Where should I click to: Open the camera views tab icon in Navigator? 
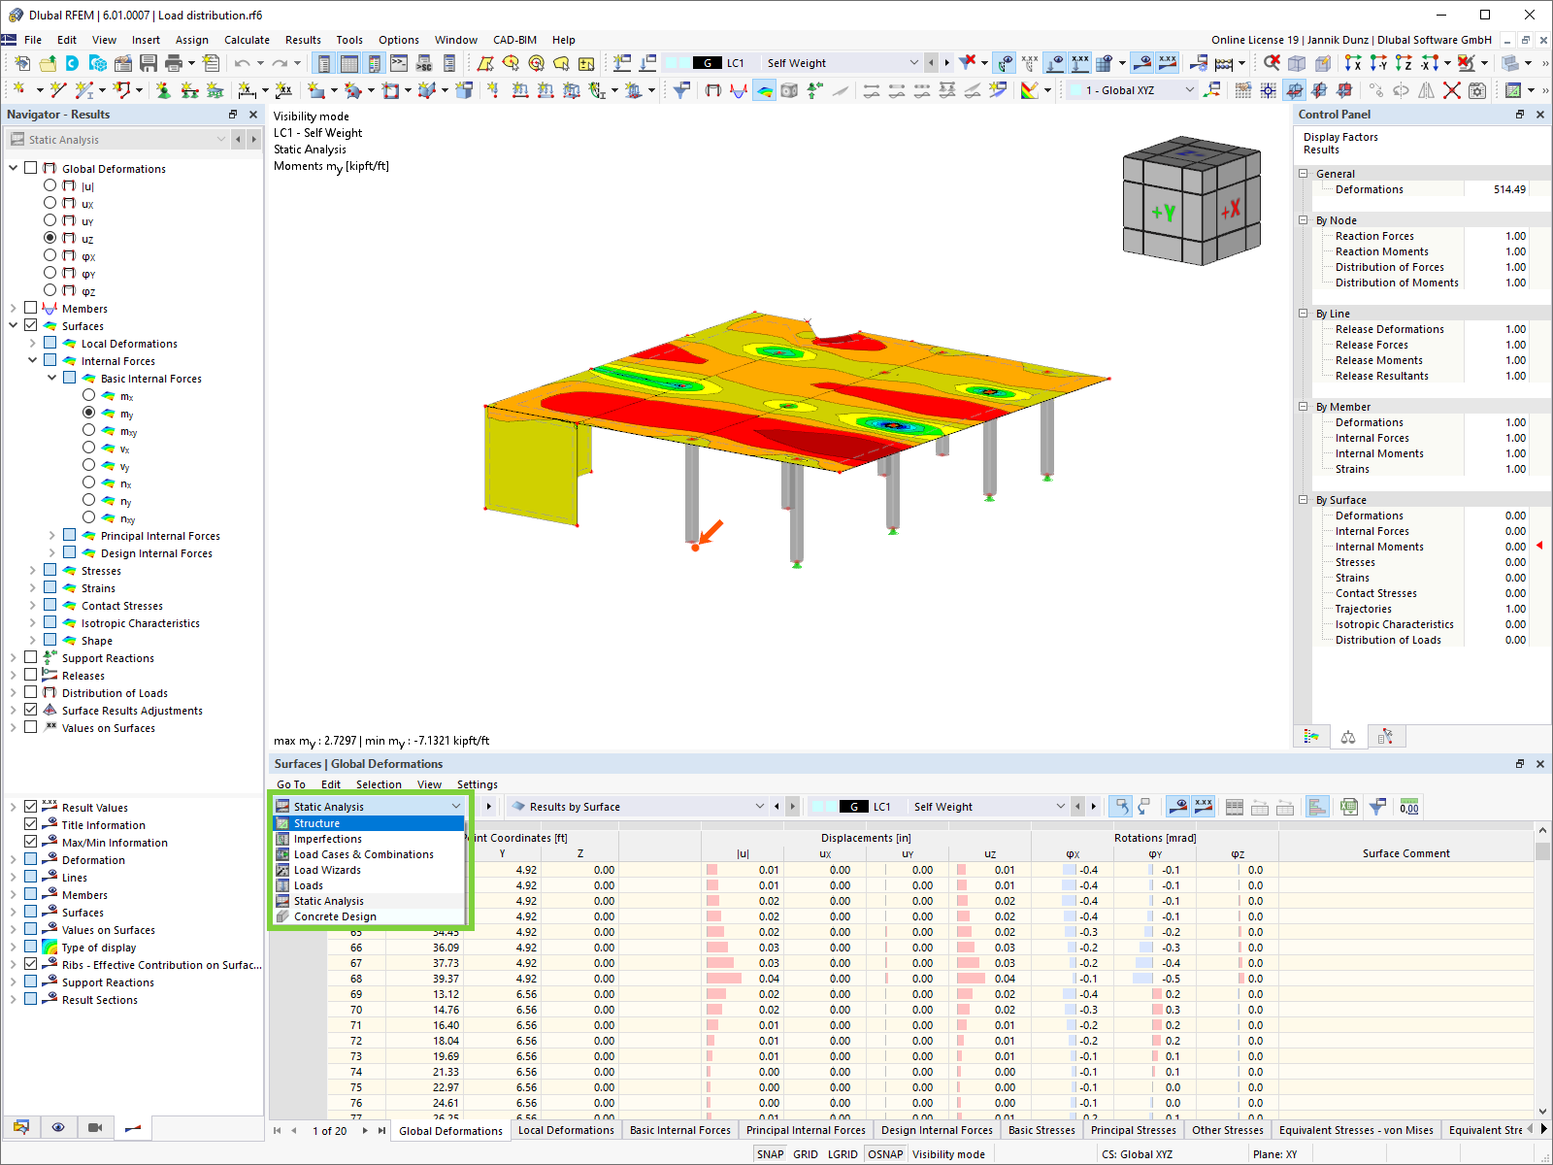pyautogui.click(x=95, y=1127)
